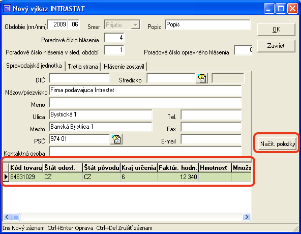Switch to Hlásenie zostavil tab

click(124, 67)
